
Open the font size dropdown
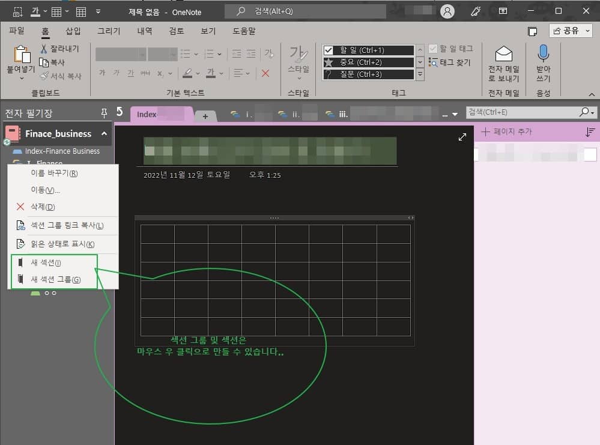pyautogui.click(x=174, y=54)
